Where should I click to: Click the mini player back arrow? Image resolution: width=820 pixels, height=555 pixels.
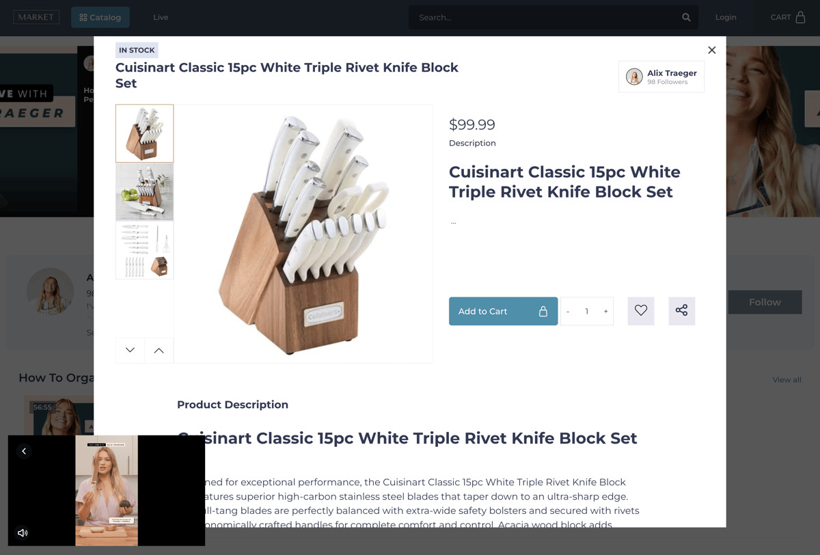tap(24, 451)
